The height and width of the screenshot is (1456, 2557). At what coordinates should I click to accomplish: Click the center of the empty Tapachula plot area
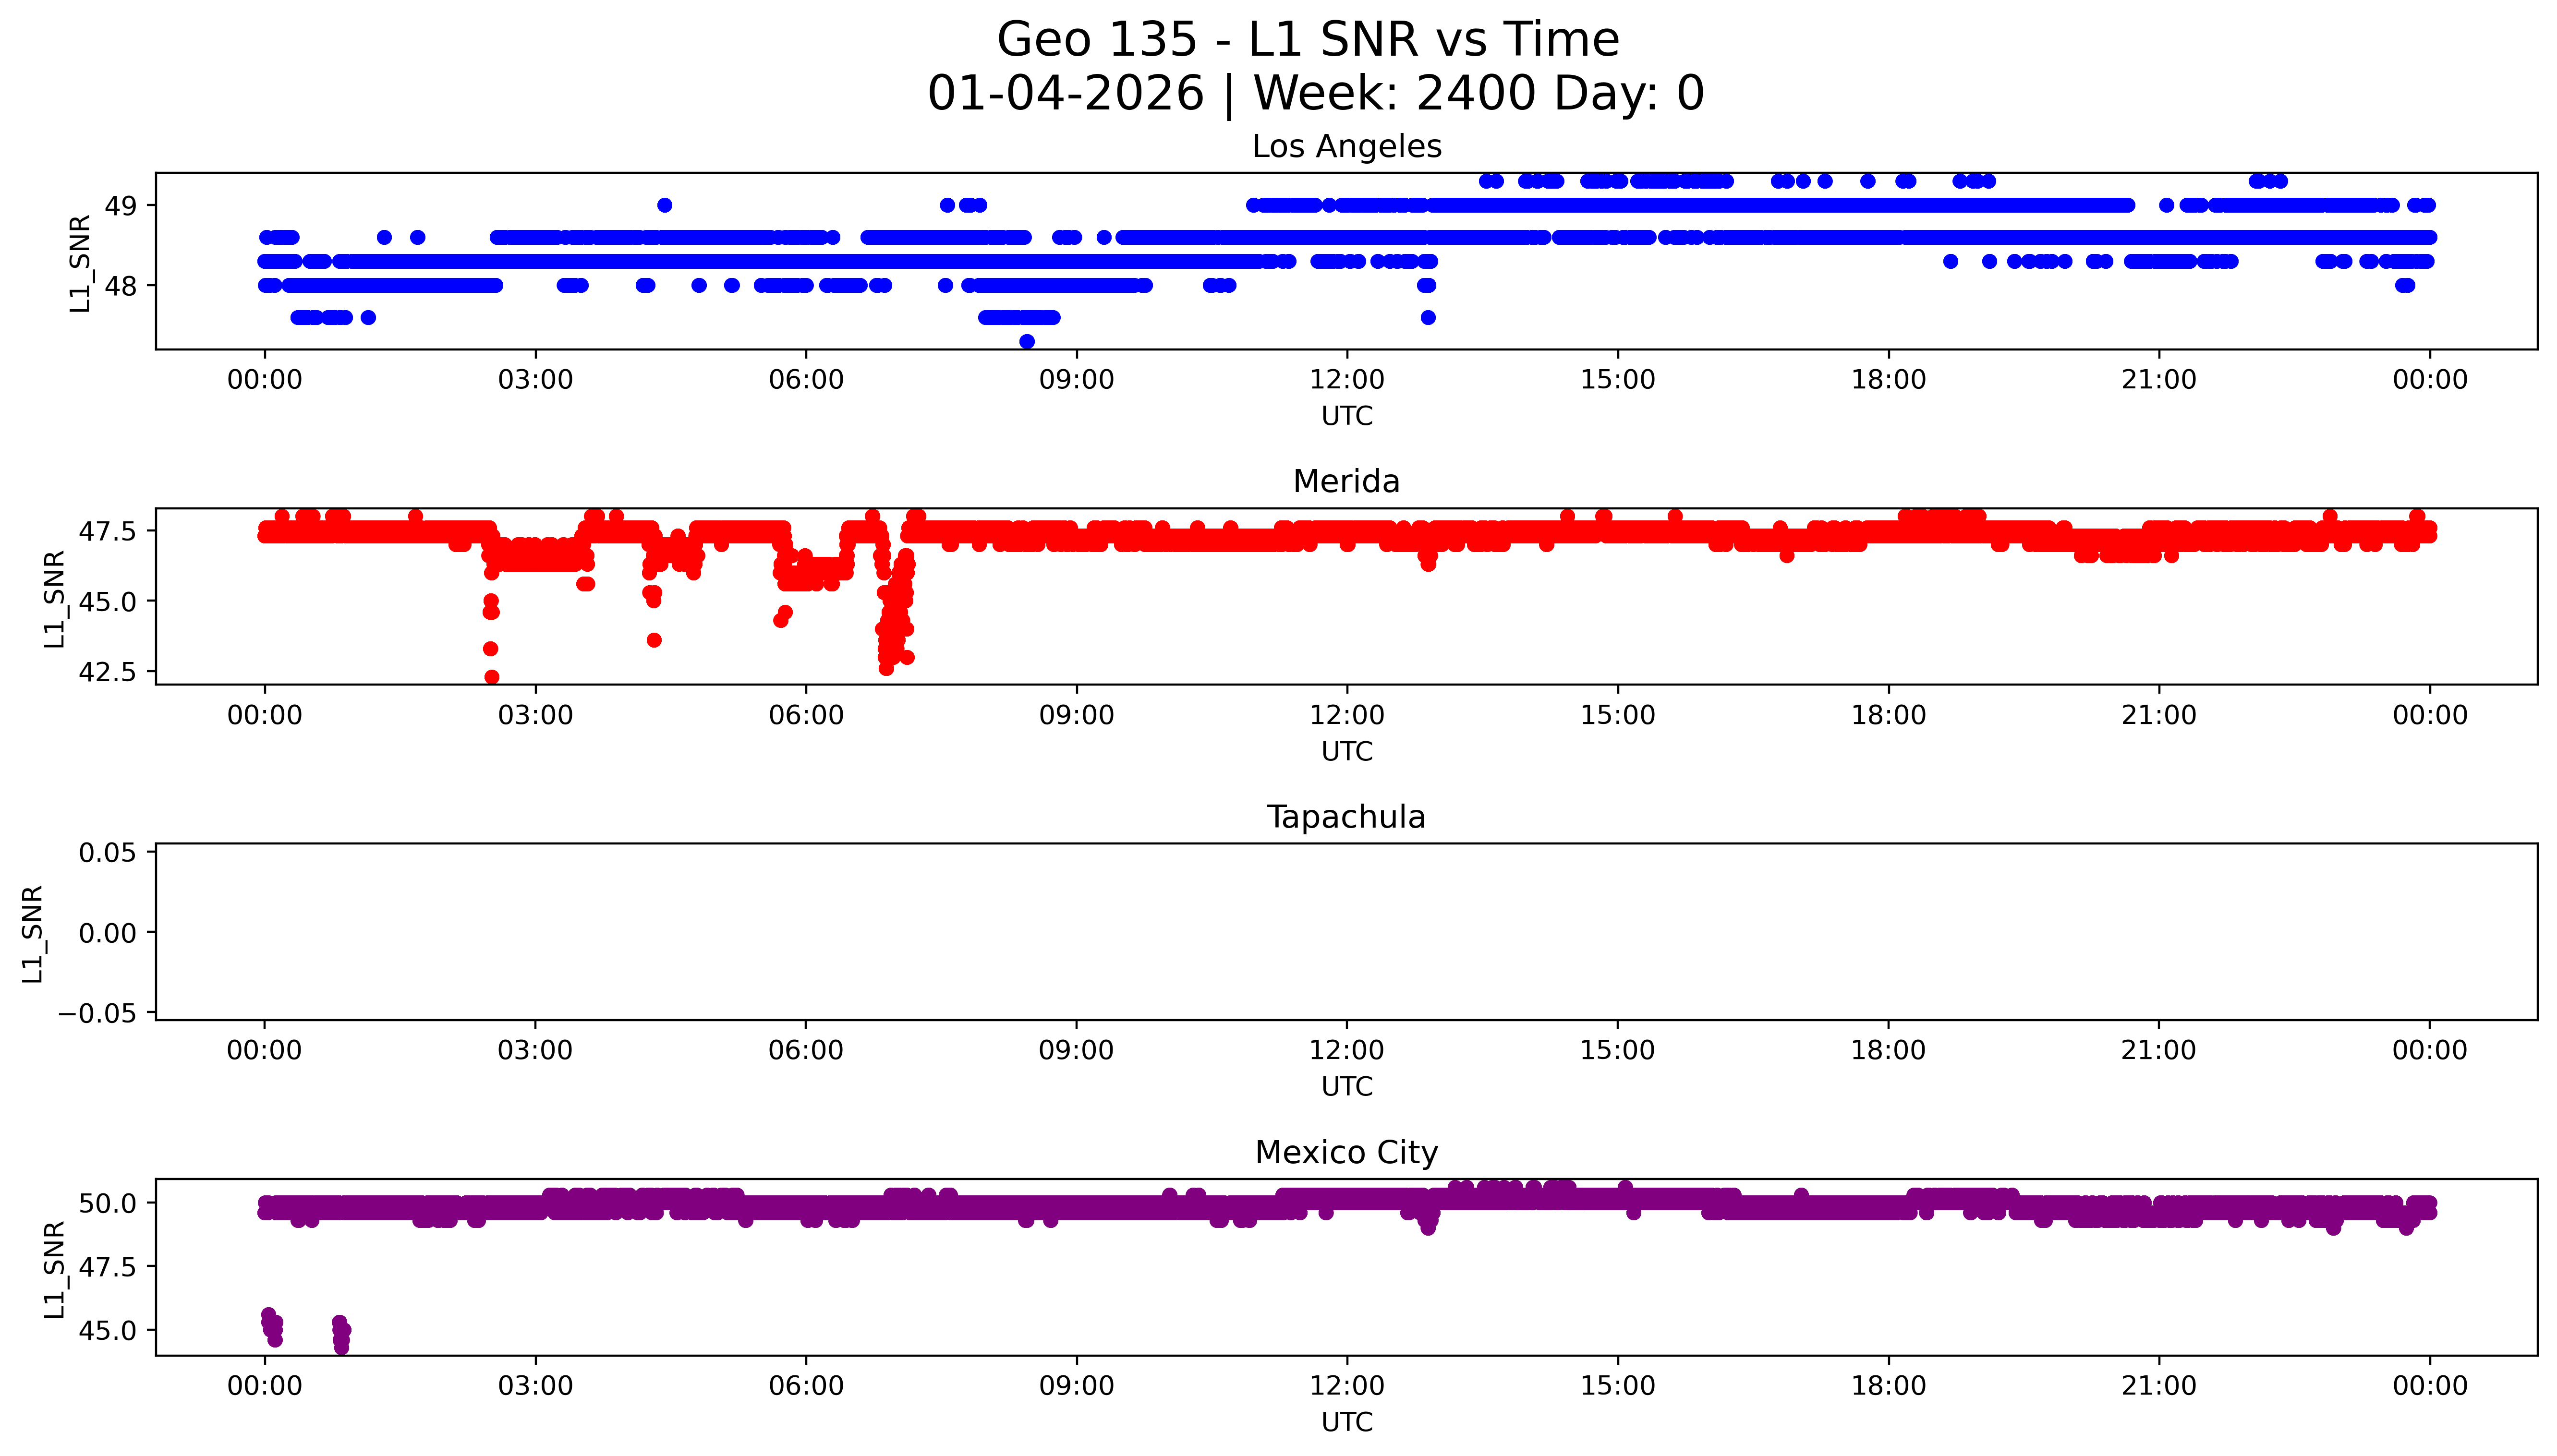click(x=1346, y=932)
